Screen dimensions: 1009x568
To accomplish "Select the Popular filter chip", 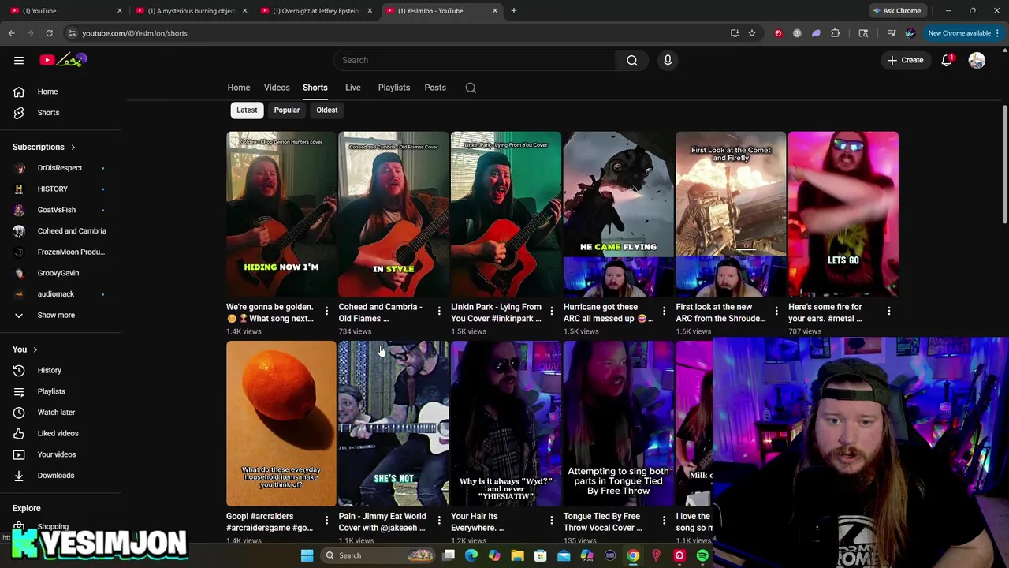I will [287, 110].
